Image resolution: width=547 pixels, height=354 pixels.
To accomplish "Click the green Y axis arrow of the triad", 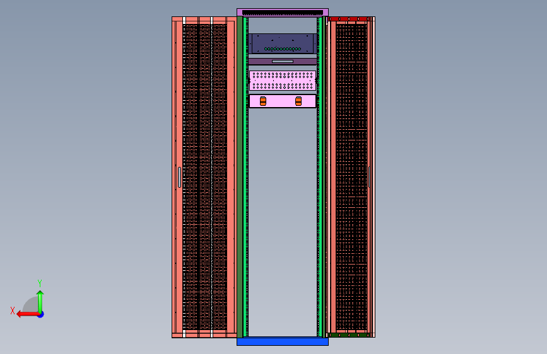I will pyautogui.click(x=40, y=302).
